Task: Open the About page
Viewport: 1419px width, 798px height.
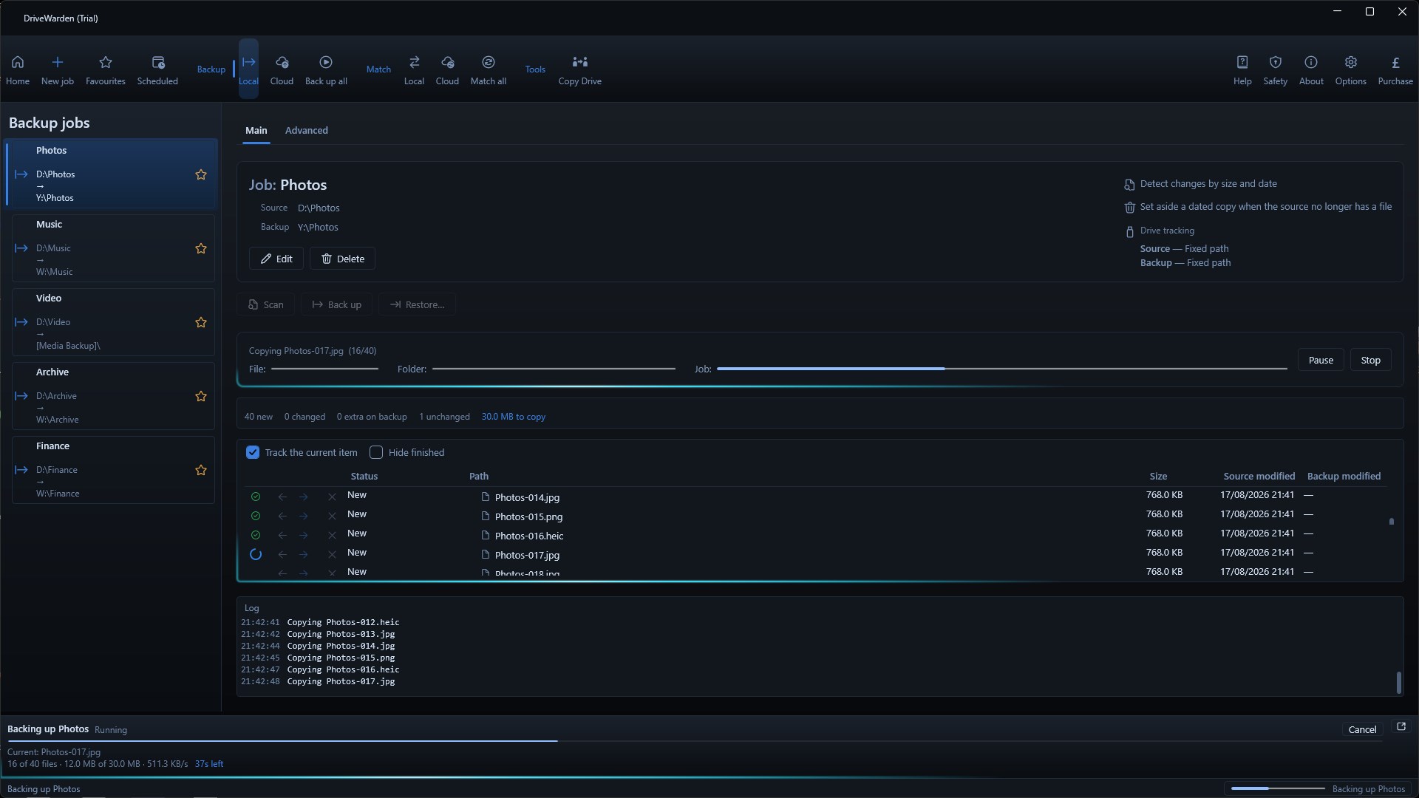Action: coord(1311,70)
